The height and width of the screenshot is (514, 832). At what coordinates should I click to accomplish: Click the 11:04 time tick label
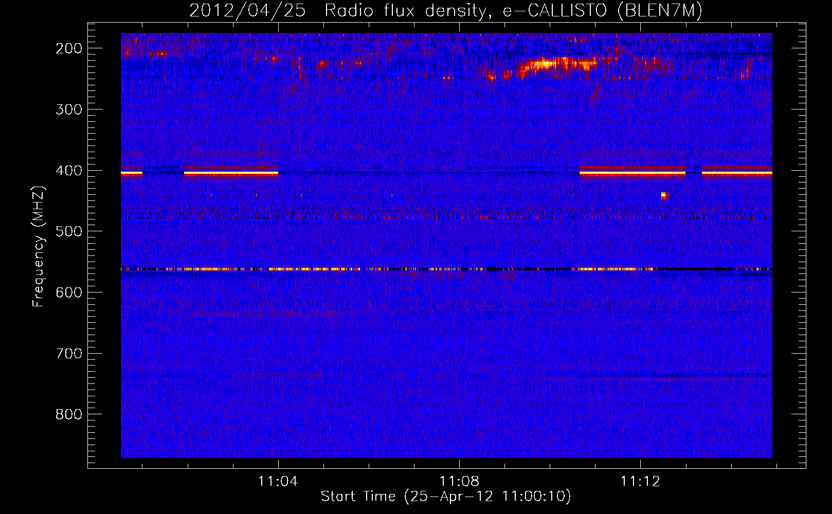point(278,482)
